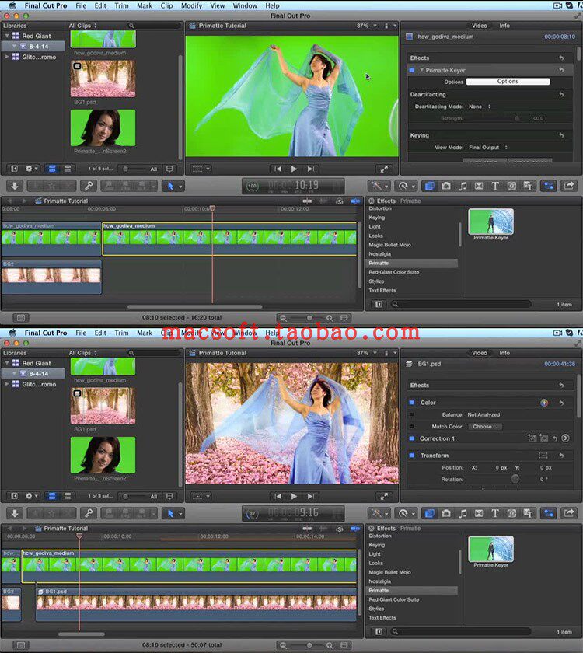Image resolution: width=583 pixels, height=653 pixels.
Task: Toggle the Match Color checkbox
Action: point(411,427)
